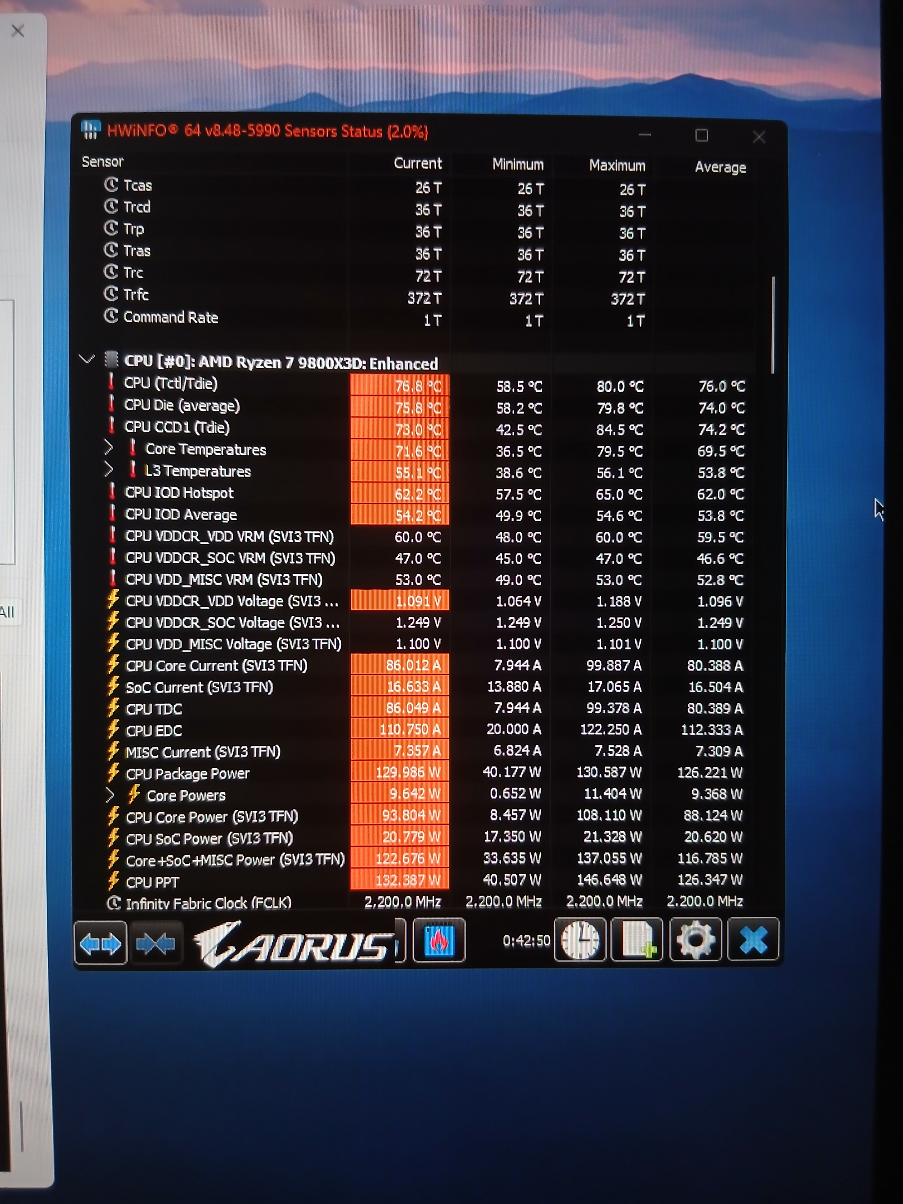Select the CPU IOD Hotspot row

pyautogui.click(x=426, y=493)
